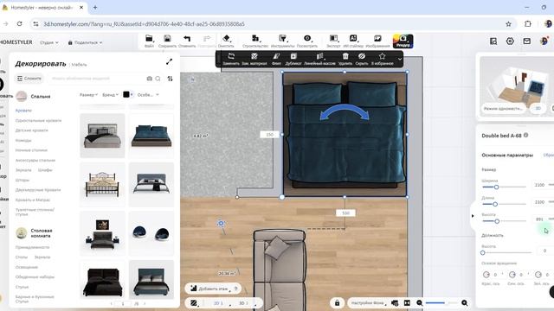Viewport: 554px width, 311px height.
Task: Click the Add floor (Добавить этаж) button
Action: [213, 289]
